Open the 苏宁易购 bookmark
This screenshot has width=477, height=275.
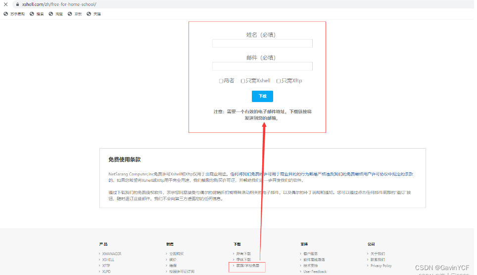tap(14, 14)
